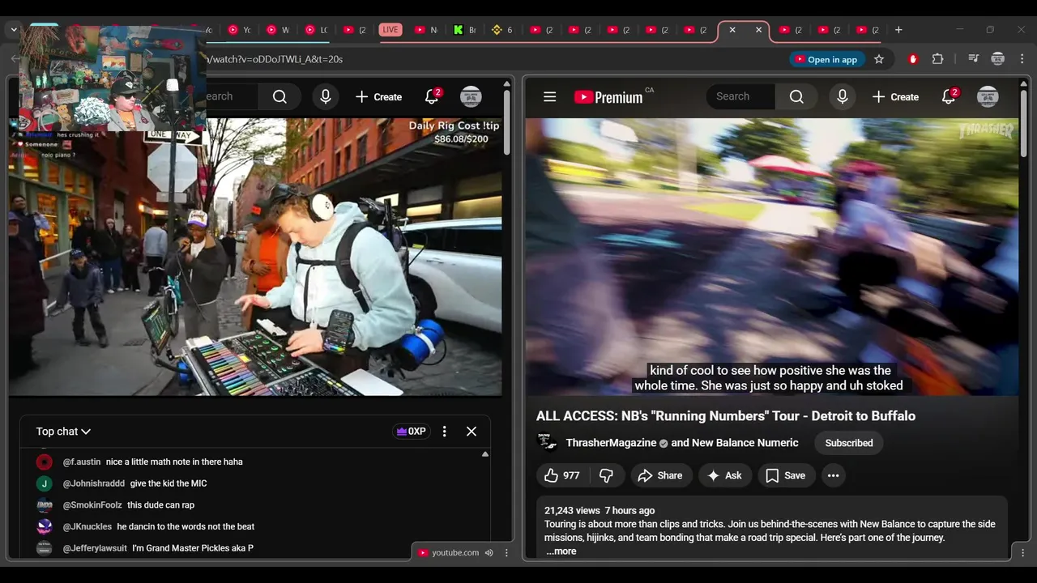Click the purple crown 0XP badge
The height and width of the screenshot is (583, 1037).
pyautogui.click(x=411, y=432)
